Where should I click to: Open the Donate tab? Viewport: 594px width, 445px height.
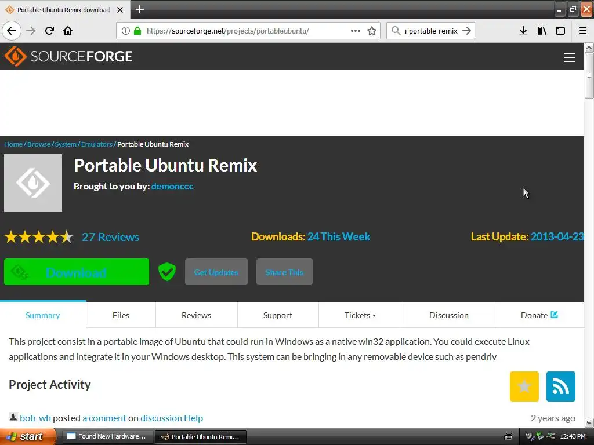pos(539,315)
